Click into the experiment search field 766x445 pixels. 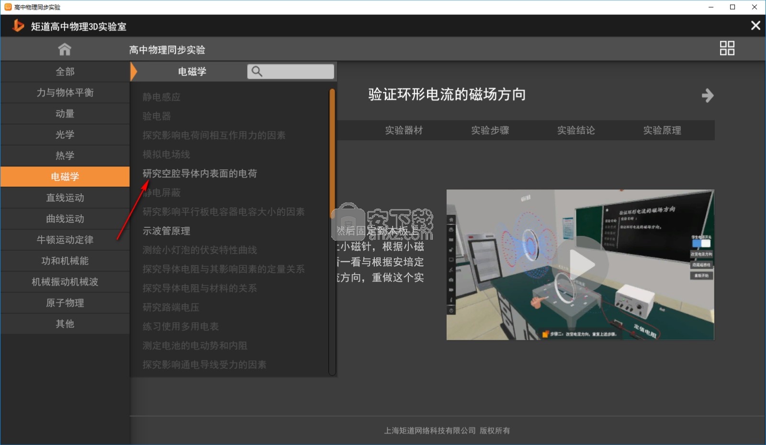click(x=291, y=71)
